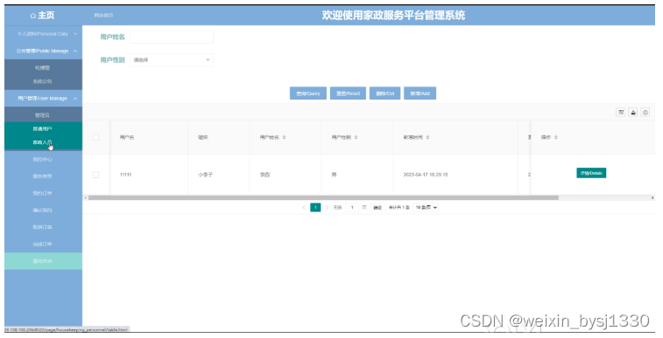Click the Query button
Screen dimensions: 663x338
307,93
